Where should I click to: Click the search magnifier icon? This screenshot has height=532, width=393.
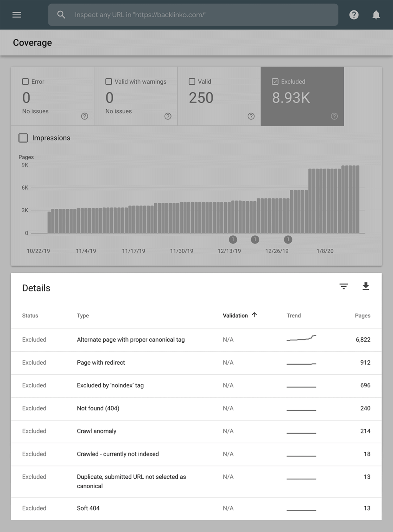61,15
